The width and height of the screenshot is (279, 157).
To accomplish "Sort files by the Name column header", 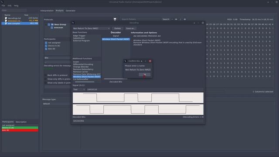I will pos(7,15).
